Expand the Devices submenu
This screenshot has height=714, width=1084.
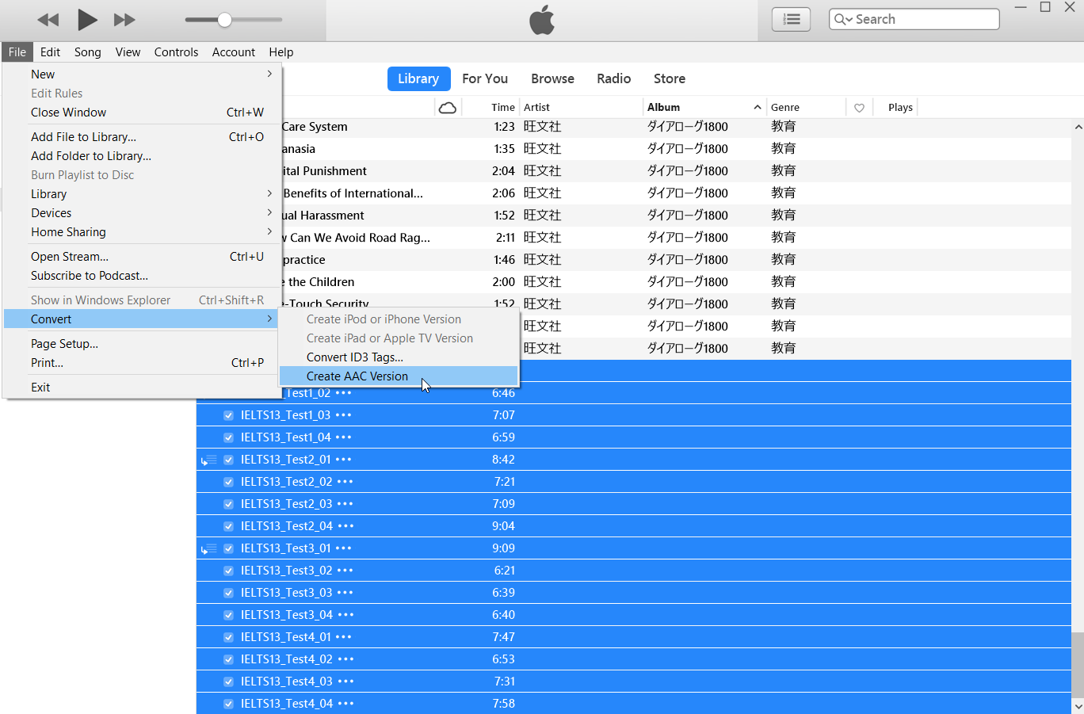(141, 213)
